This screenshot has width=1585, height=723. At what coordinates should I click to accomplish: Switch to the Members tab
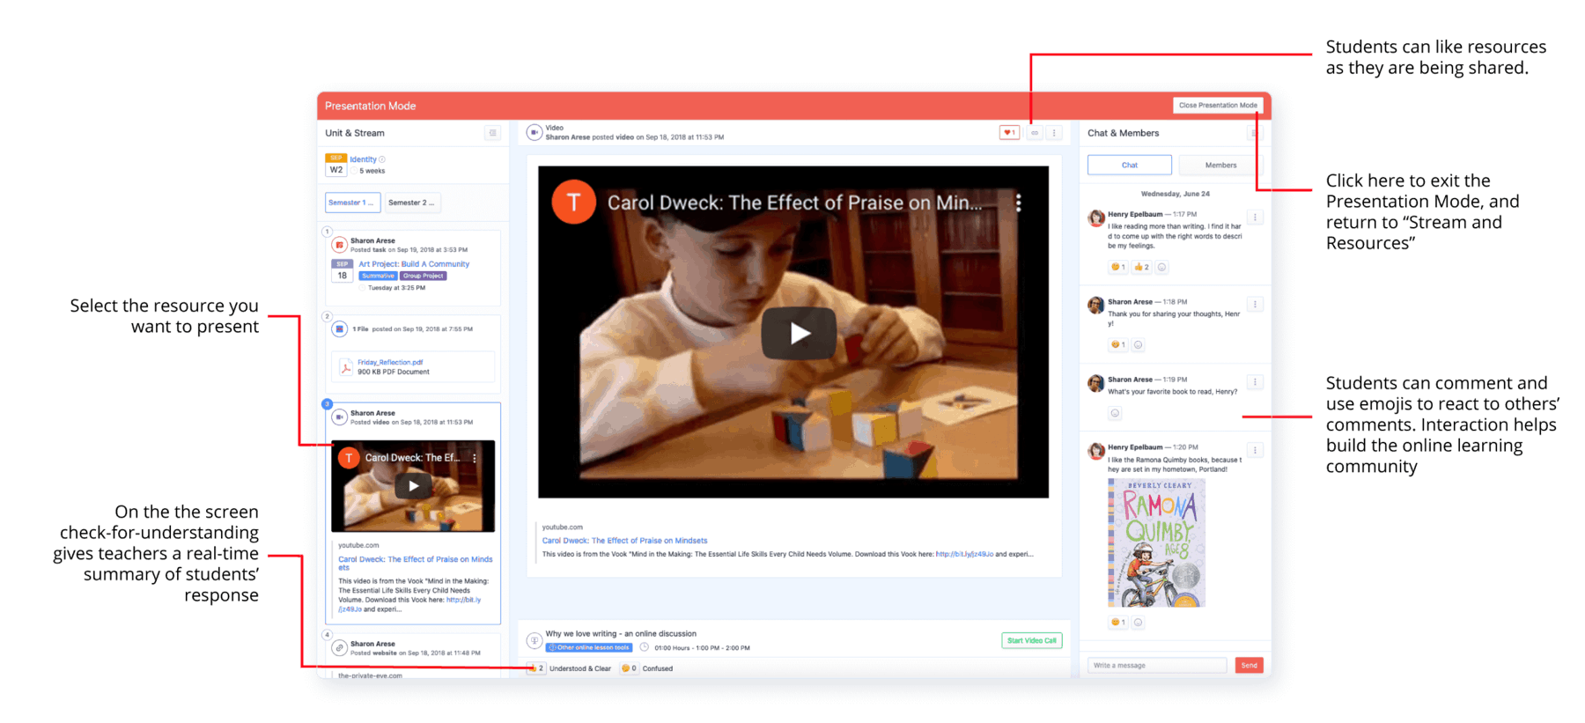(1220, 166)
